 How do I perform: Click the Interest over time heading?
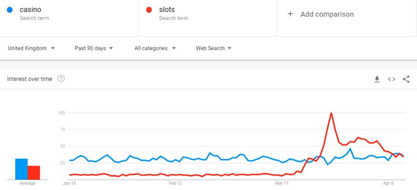coord(29,79)
